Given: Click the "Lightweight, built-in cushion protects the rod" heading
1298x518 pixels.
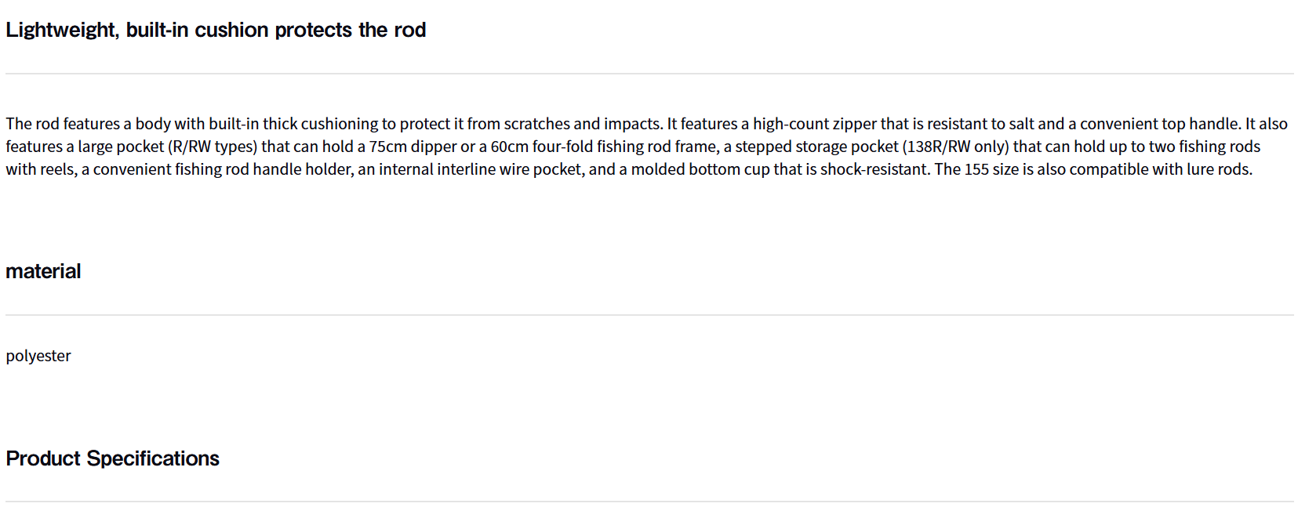Looking at the screenshot, I should point(216,30).
